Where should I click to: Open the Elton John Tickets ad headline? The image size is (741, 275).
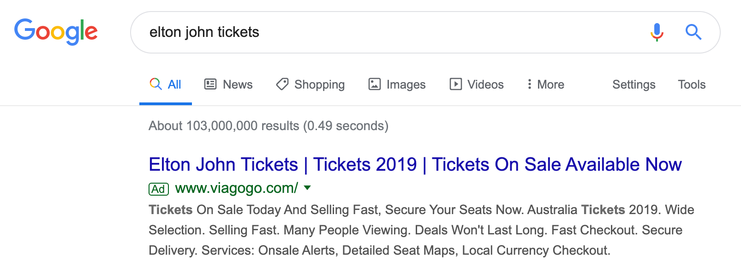point(415,164)
